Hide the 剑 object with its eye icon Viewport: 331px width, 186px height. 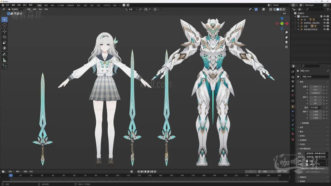(x=325, y=20)
